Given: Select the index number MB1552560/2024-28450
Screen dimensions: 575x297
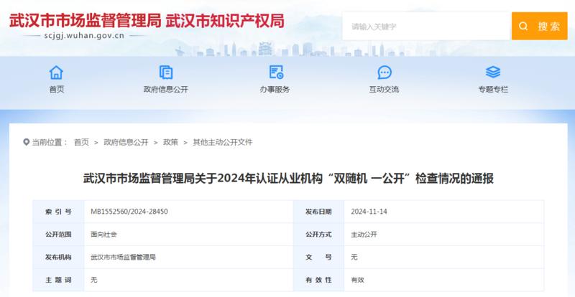Looking at the screenshot, I should click(x=129, y=212).
